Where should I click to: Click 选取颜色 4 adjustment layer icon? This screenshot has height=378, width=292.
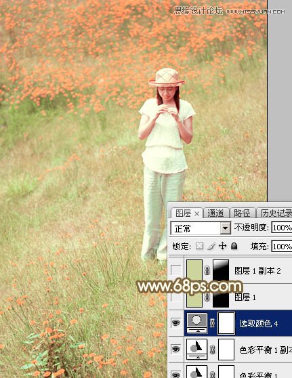(x=197, y=323)
